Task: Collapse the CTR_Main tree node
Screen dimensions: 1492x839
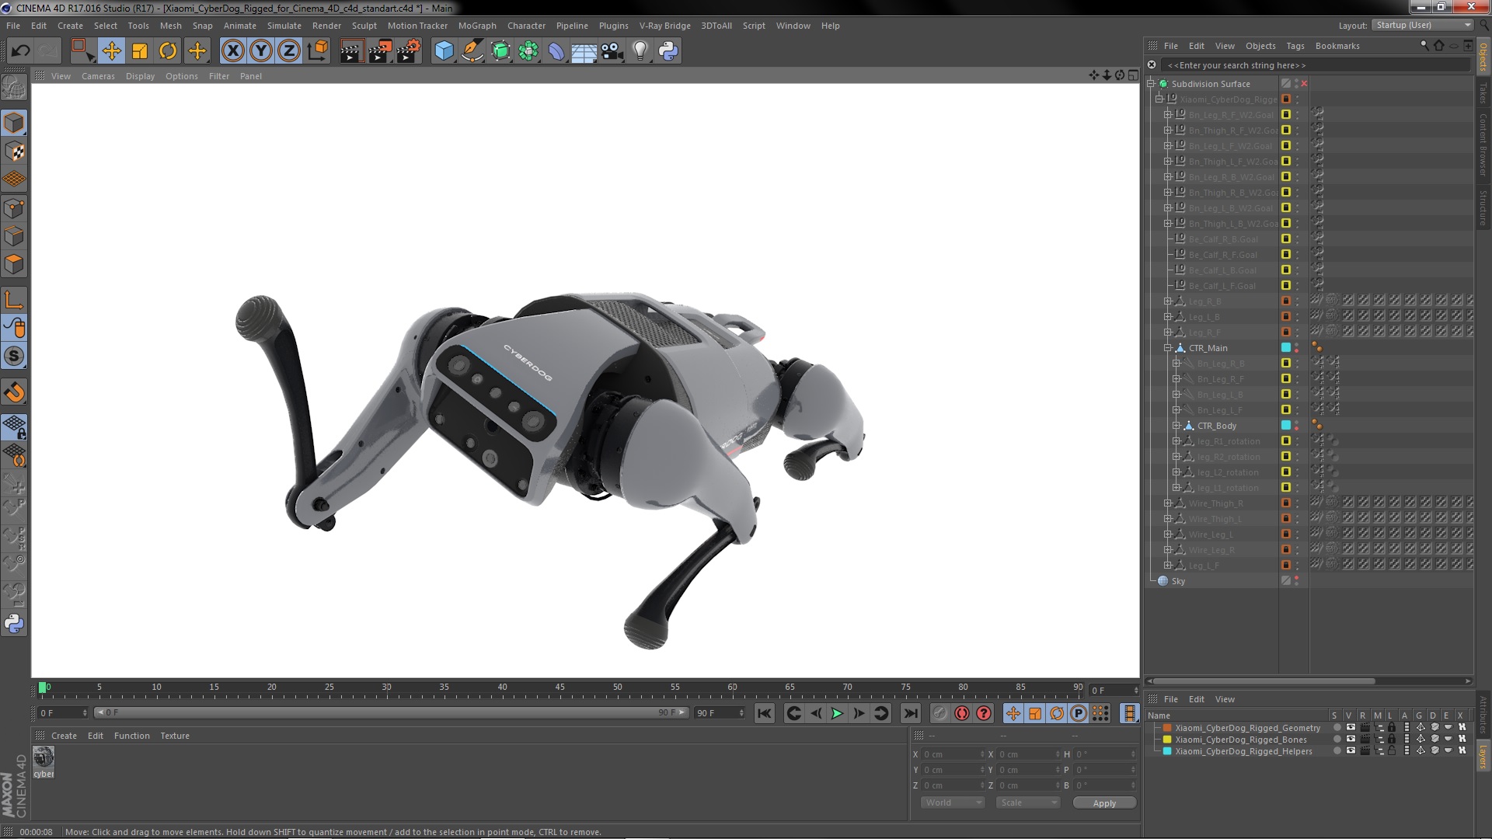Action: [x=1168, y=348]
